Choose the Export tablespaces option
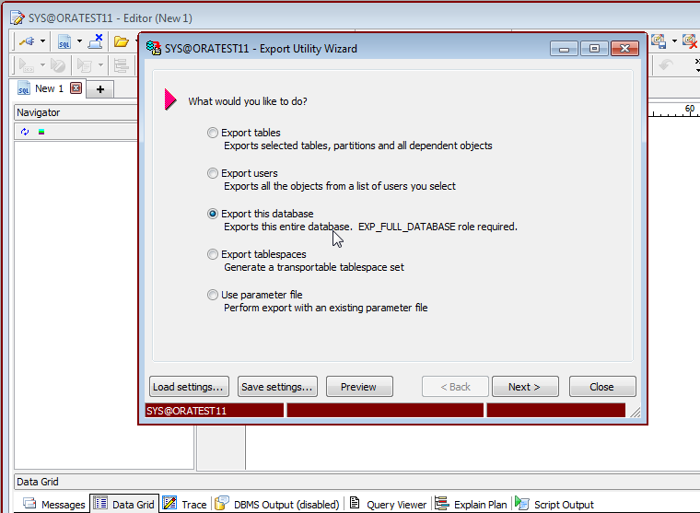Viewport: 700px width, 513px height. click(x=214, y=254)
